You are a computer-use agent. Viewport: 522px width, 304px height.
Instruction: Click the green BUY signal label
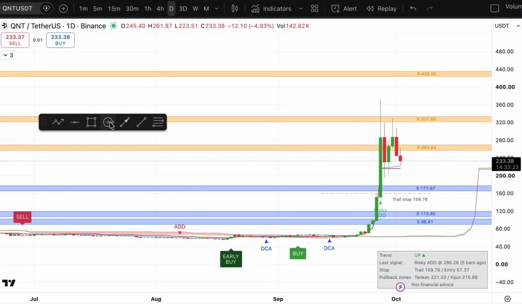[298, 253]
